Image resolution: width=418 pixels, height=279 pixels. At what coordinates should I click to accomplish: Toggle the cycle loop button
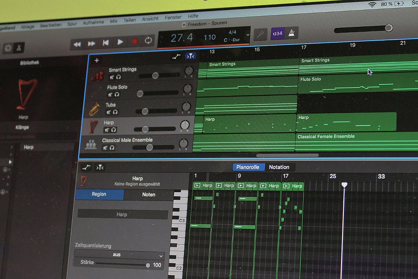(148, 40)
